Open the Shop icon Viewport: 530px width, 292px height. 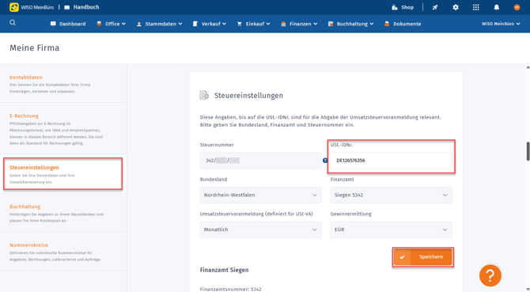(x=395, y=7)
